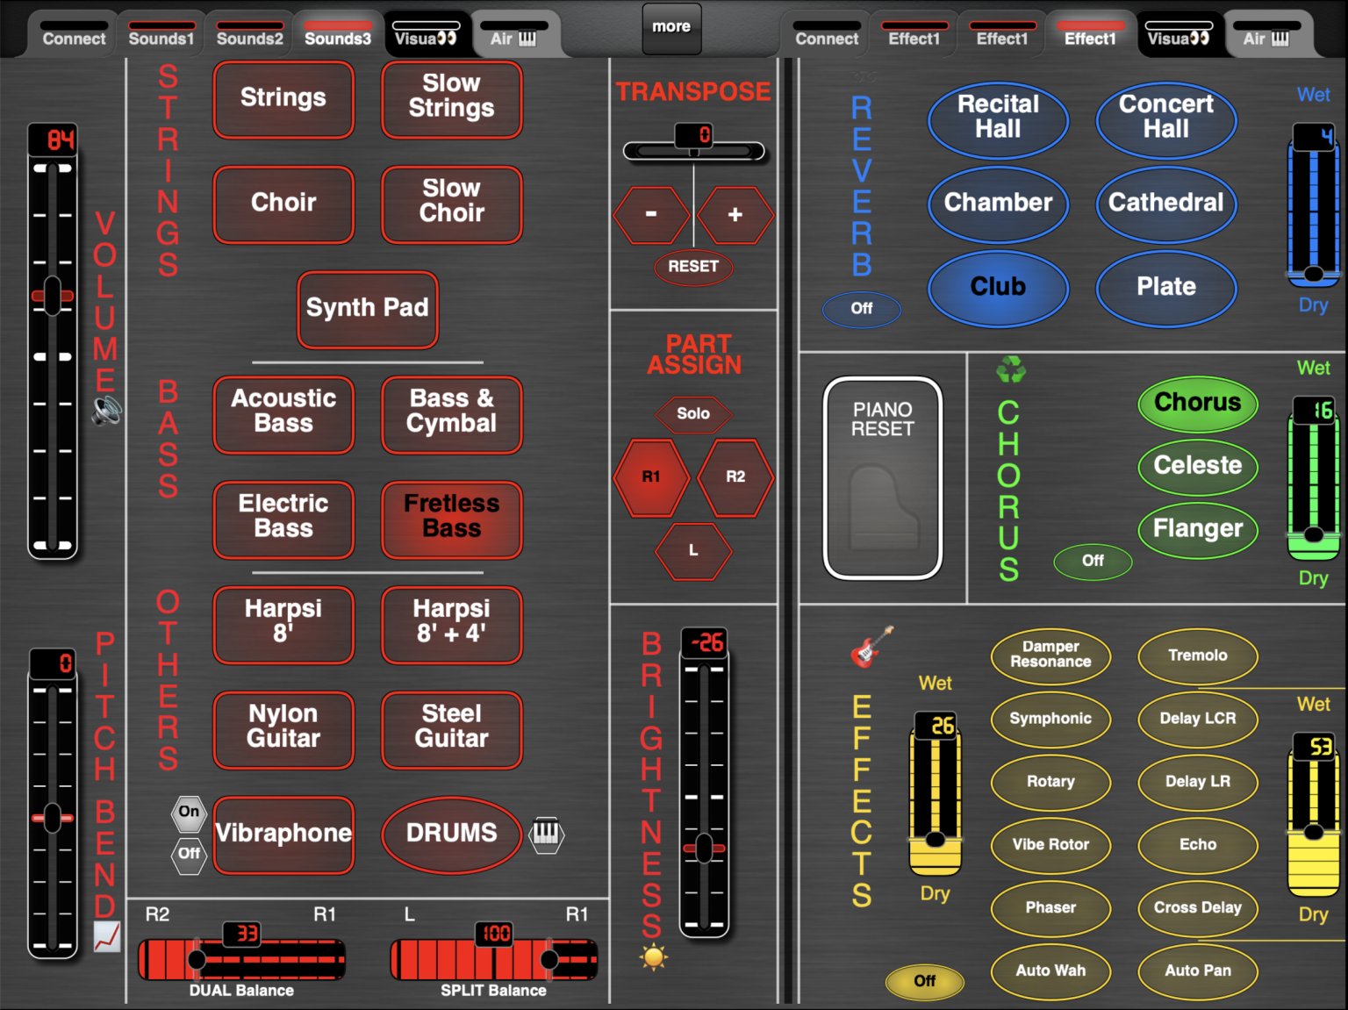Select the Club reverb
This screenshot has width=1348, height=1010.
point(998,287)
